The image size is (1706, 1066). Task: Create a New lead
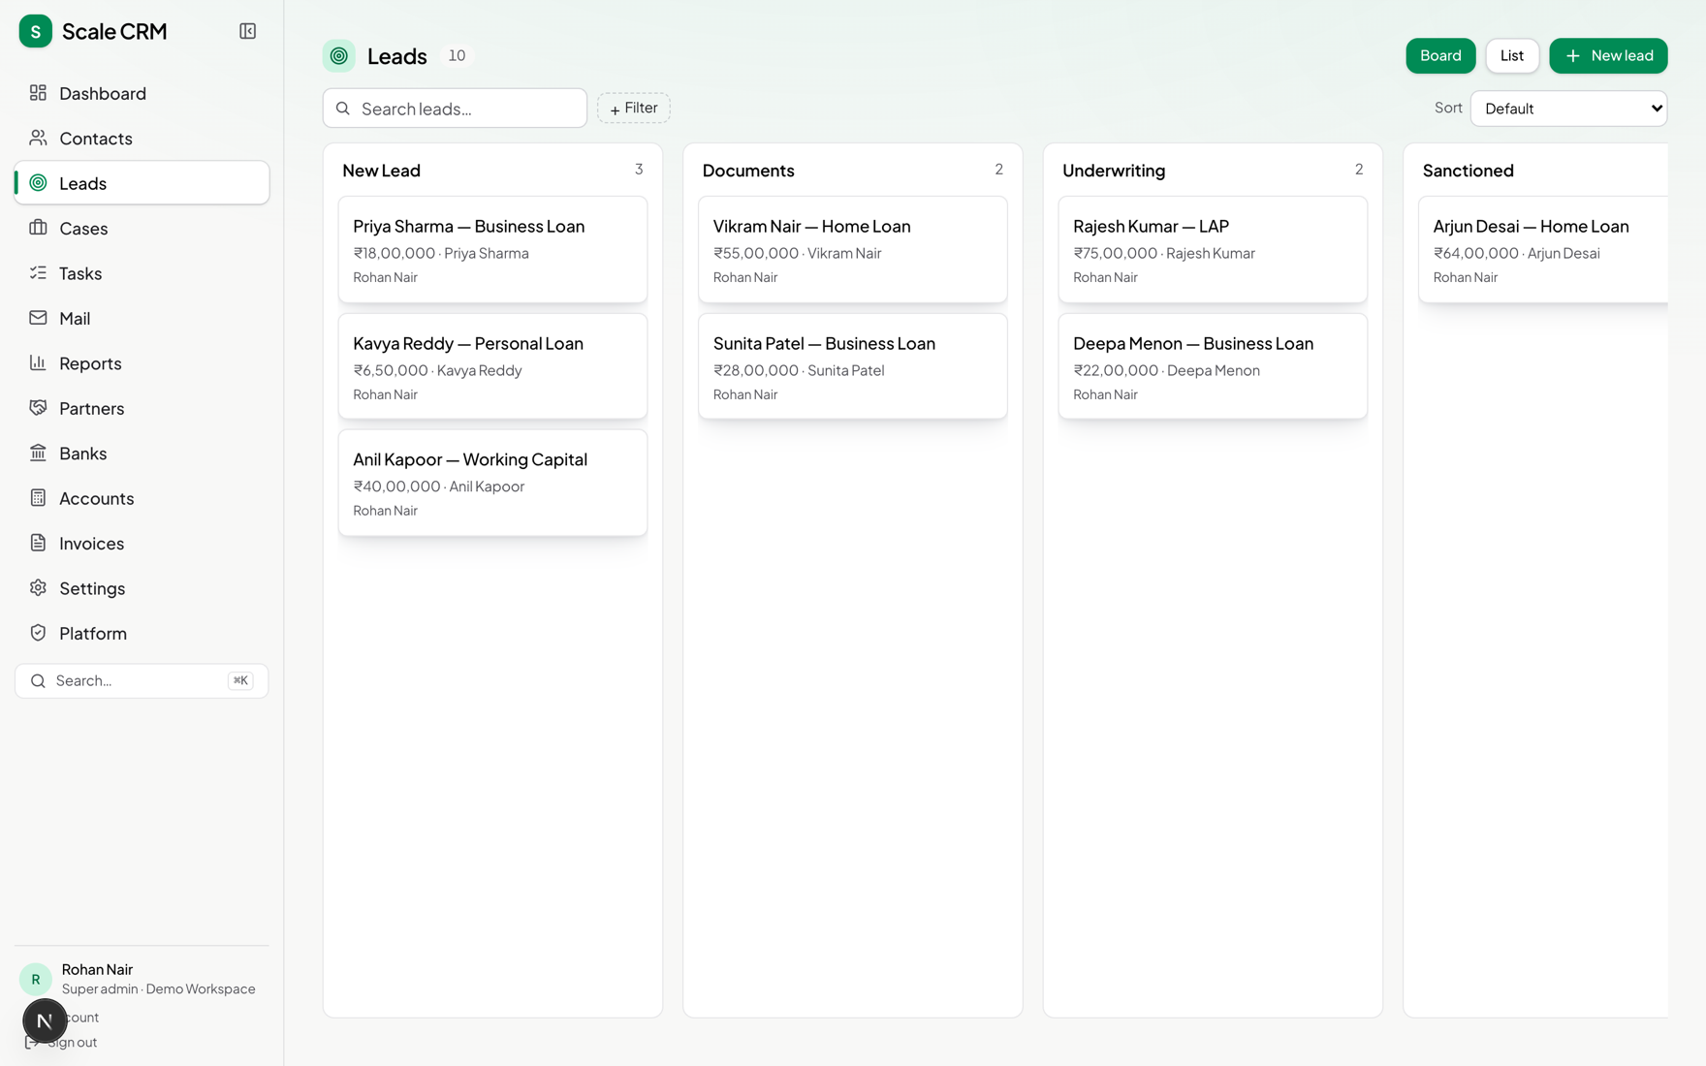tap(1608, 56)
